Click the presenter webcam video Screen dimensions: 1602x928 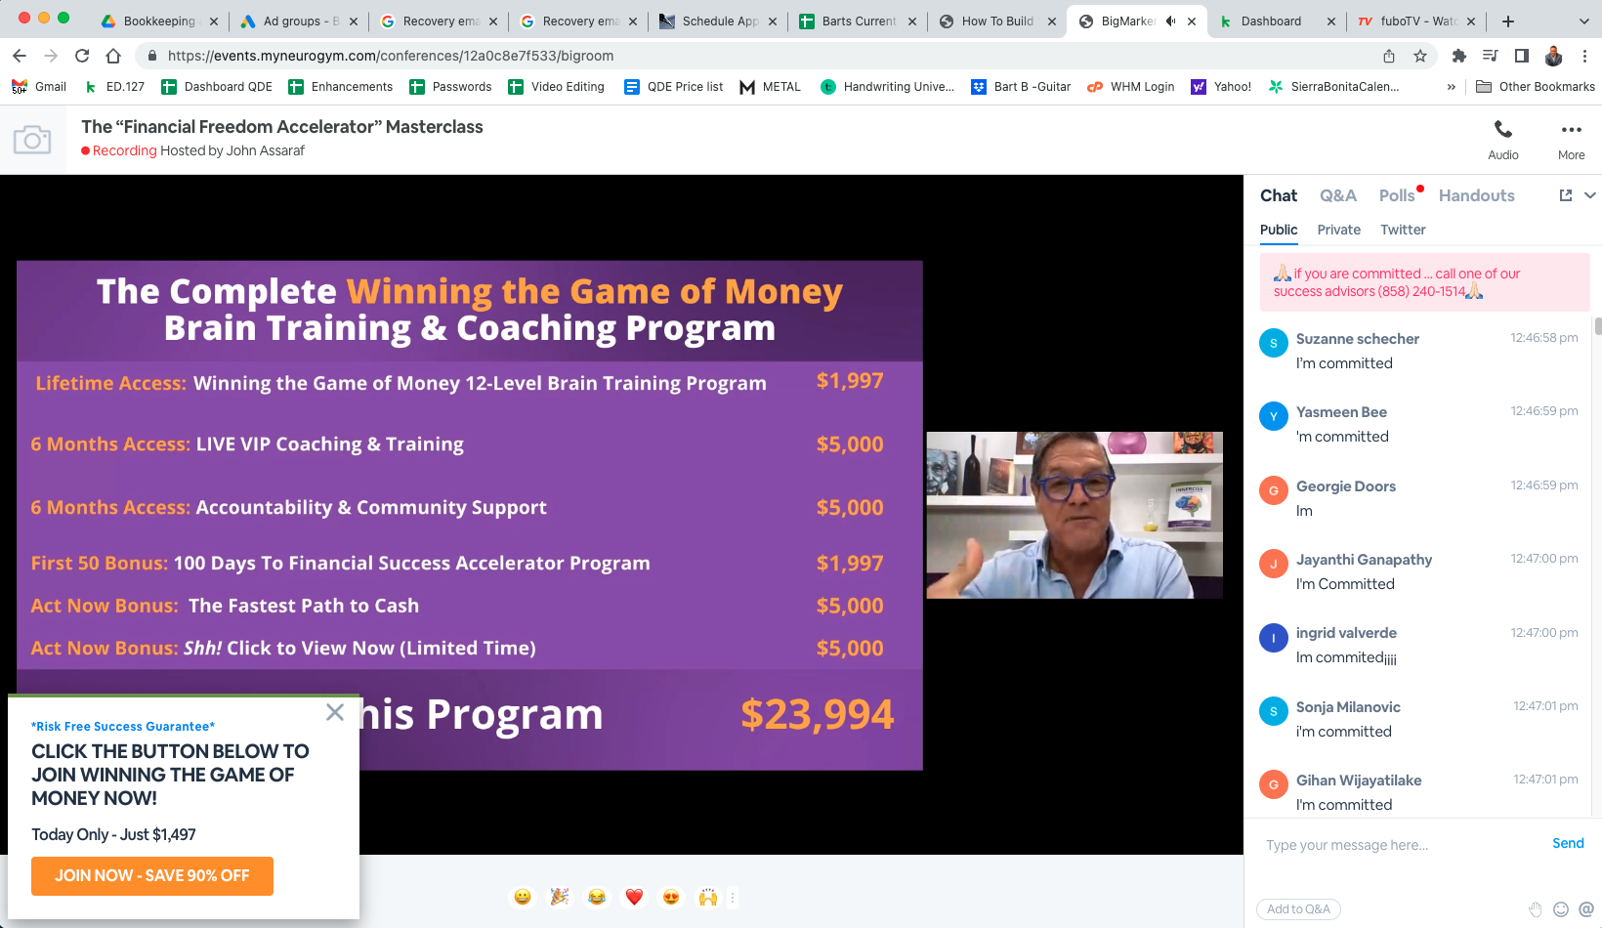(1075, 515)
